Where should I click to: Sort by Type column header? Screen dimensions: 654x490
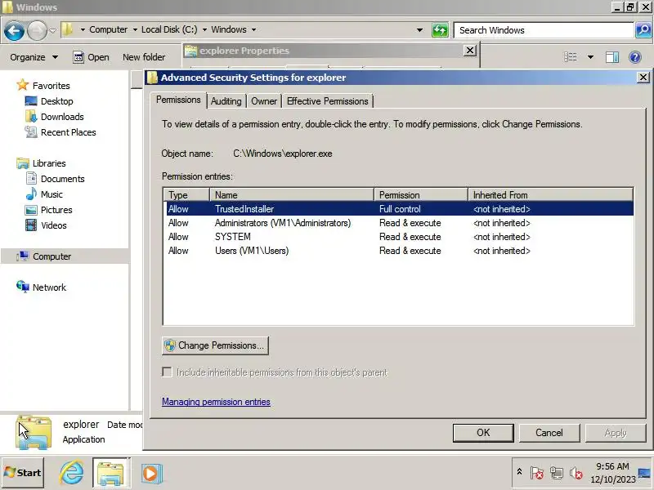tap(187, 194)
